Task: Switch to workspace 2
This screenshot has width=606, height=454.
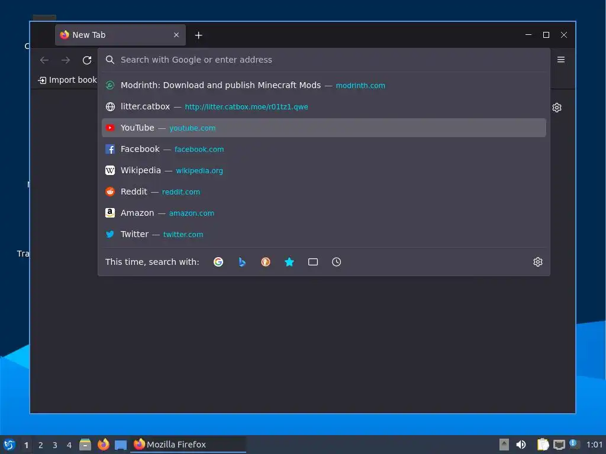Action: tap(41, 445)
